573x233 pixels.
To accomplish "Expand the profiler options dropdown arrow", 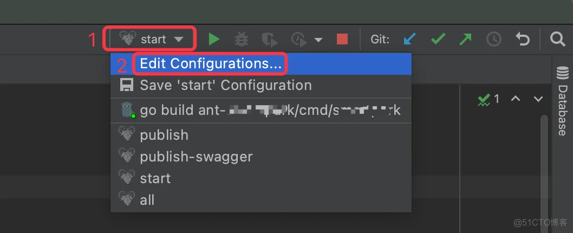I will [318, 40].
